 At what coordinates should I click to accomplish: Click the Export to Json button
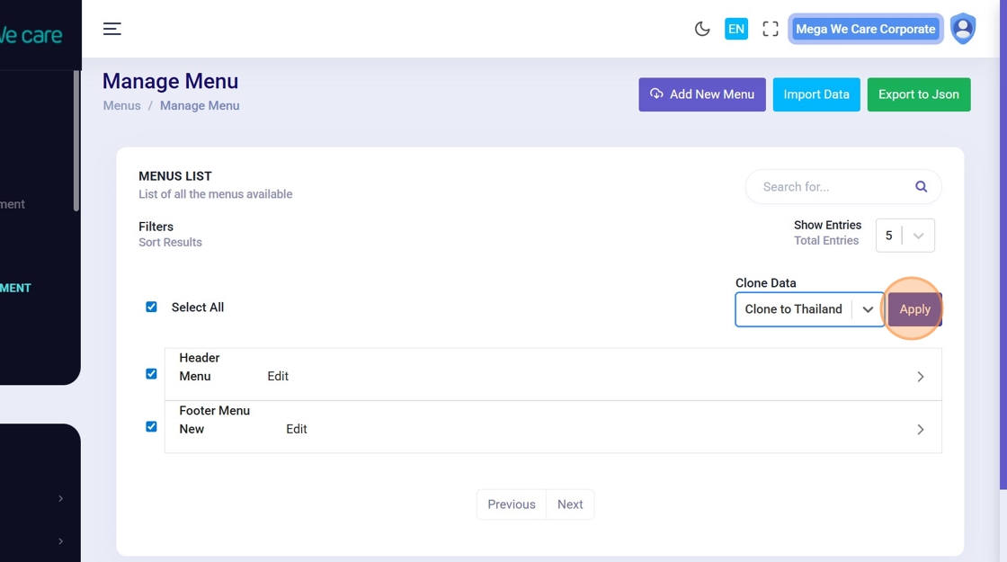(x=918, y=94)
